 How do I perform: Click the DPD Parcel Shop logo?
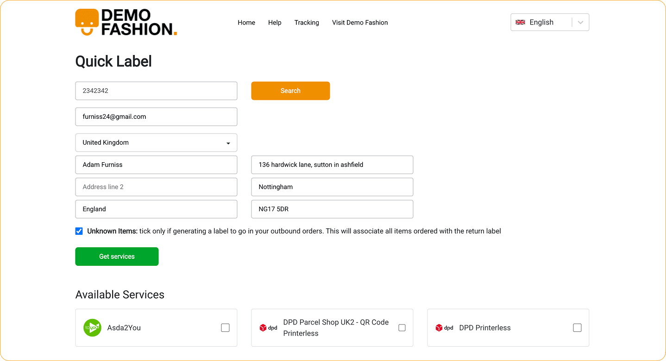pos(268,328)
